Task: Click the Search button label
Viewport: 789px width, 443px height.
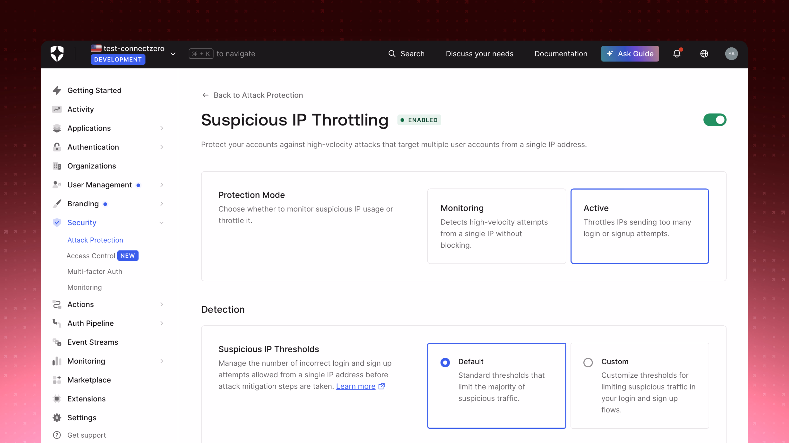Action: coord(412,54)
